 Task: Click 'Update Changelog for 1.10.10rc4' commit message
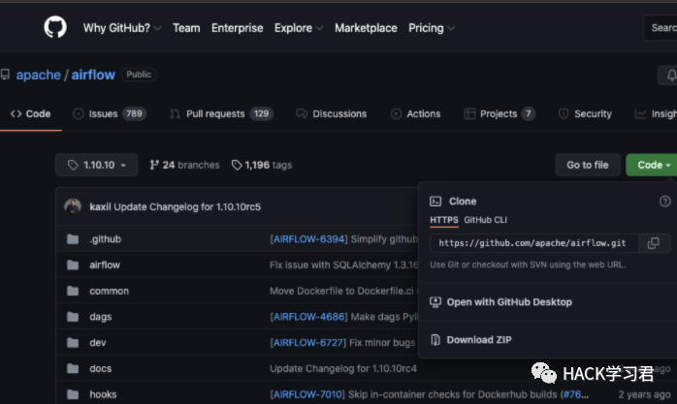pos(343,369)
